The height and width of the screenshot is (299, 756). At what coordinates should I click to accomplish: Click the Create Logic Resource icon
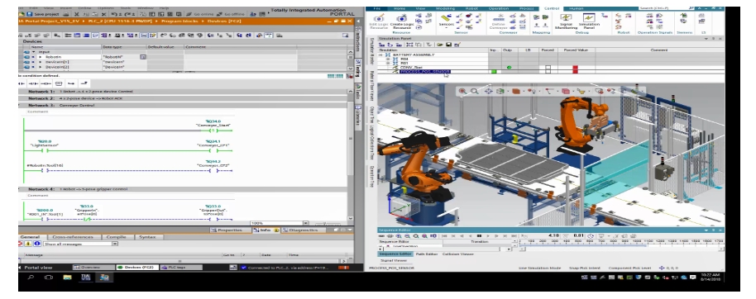401,21
